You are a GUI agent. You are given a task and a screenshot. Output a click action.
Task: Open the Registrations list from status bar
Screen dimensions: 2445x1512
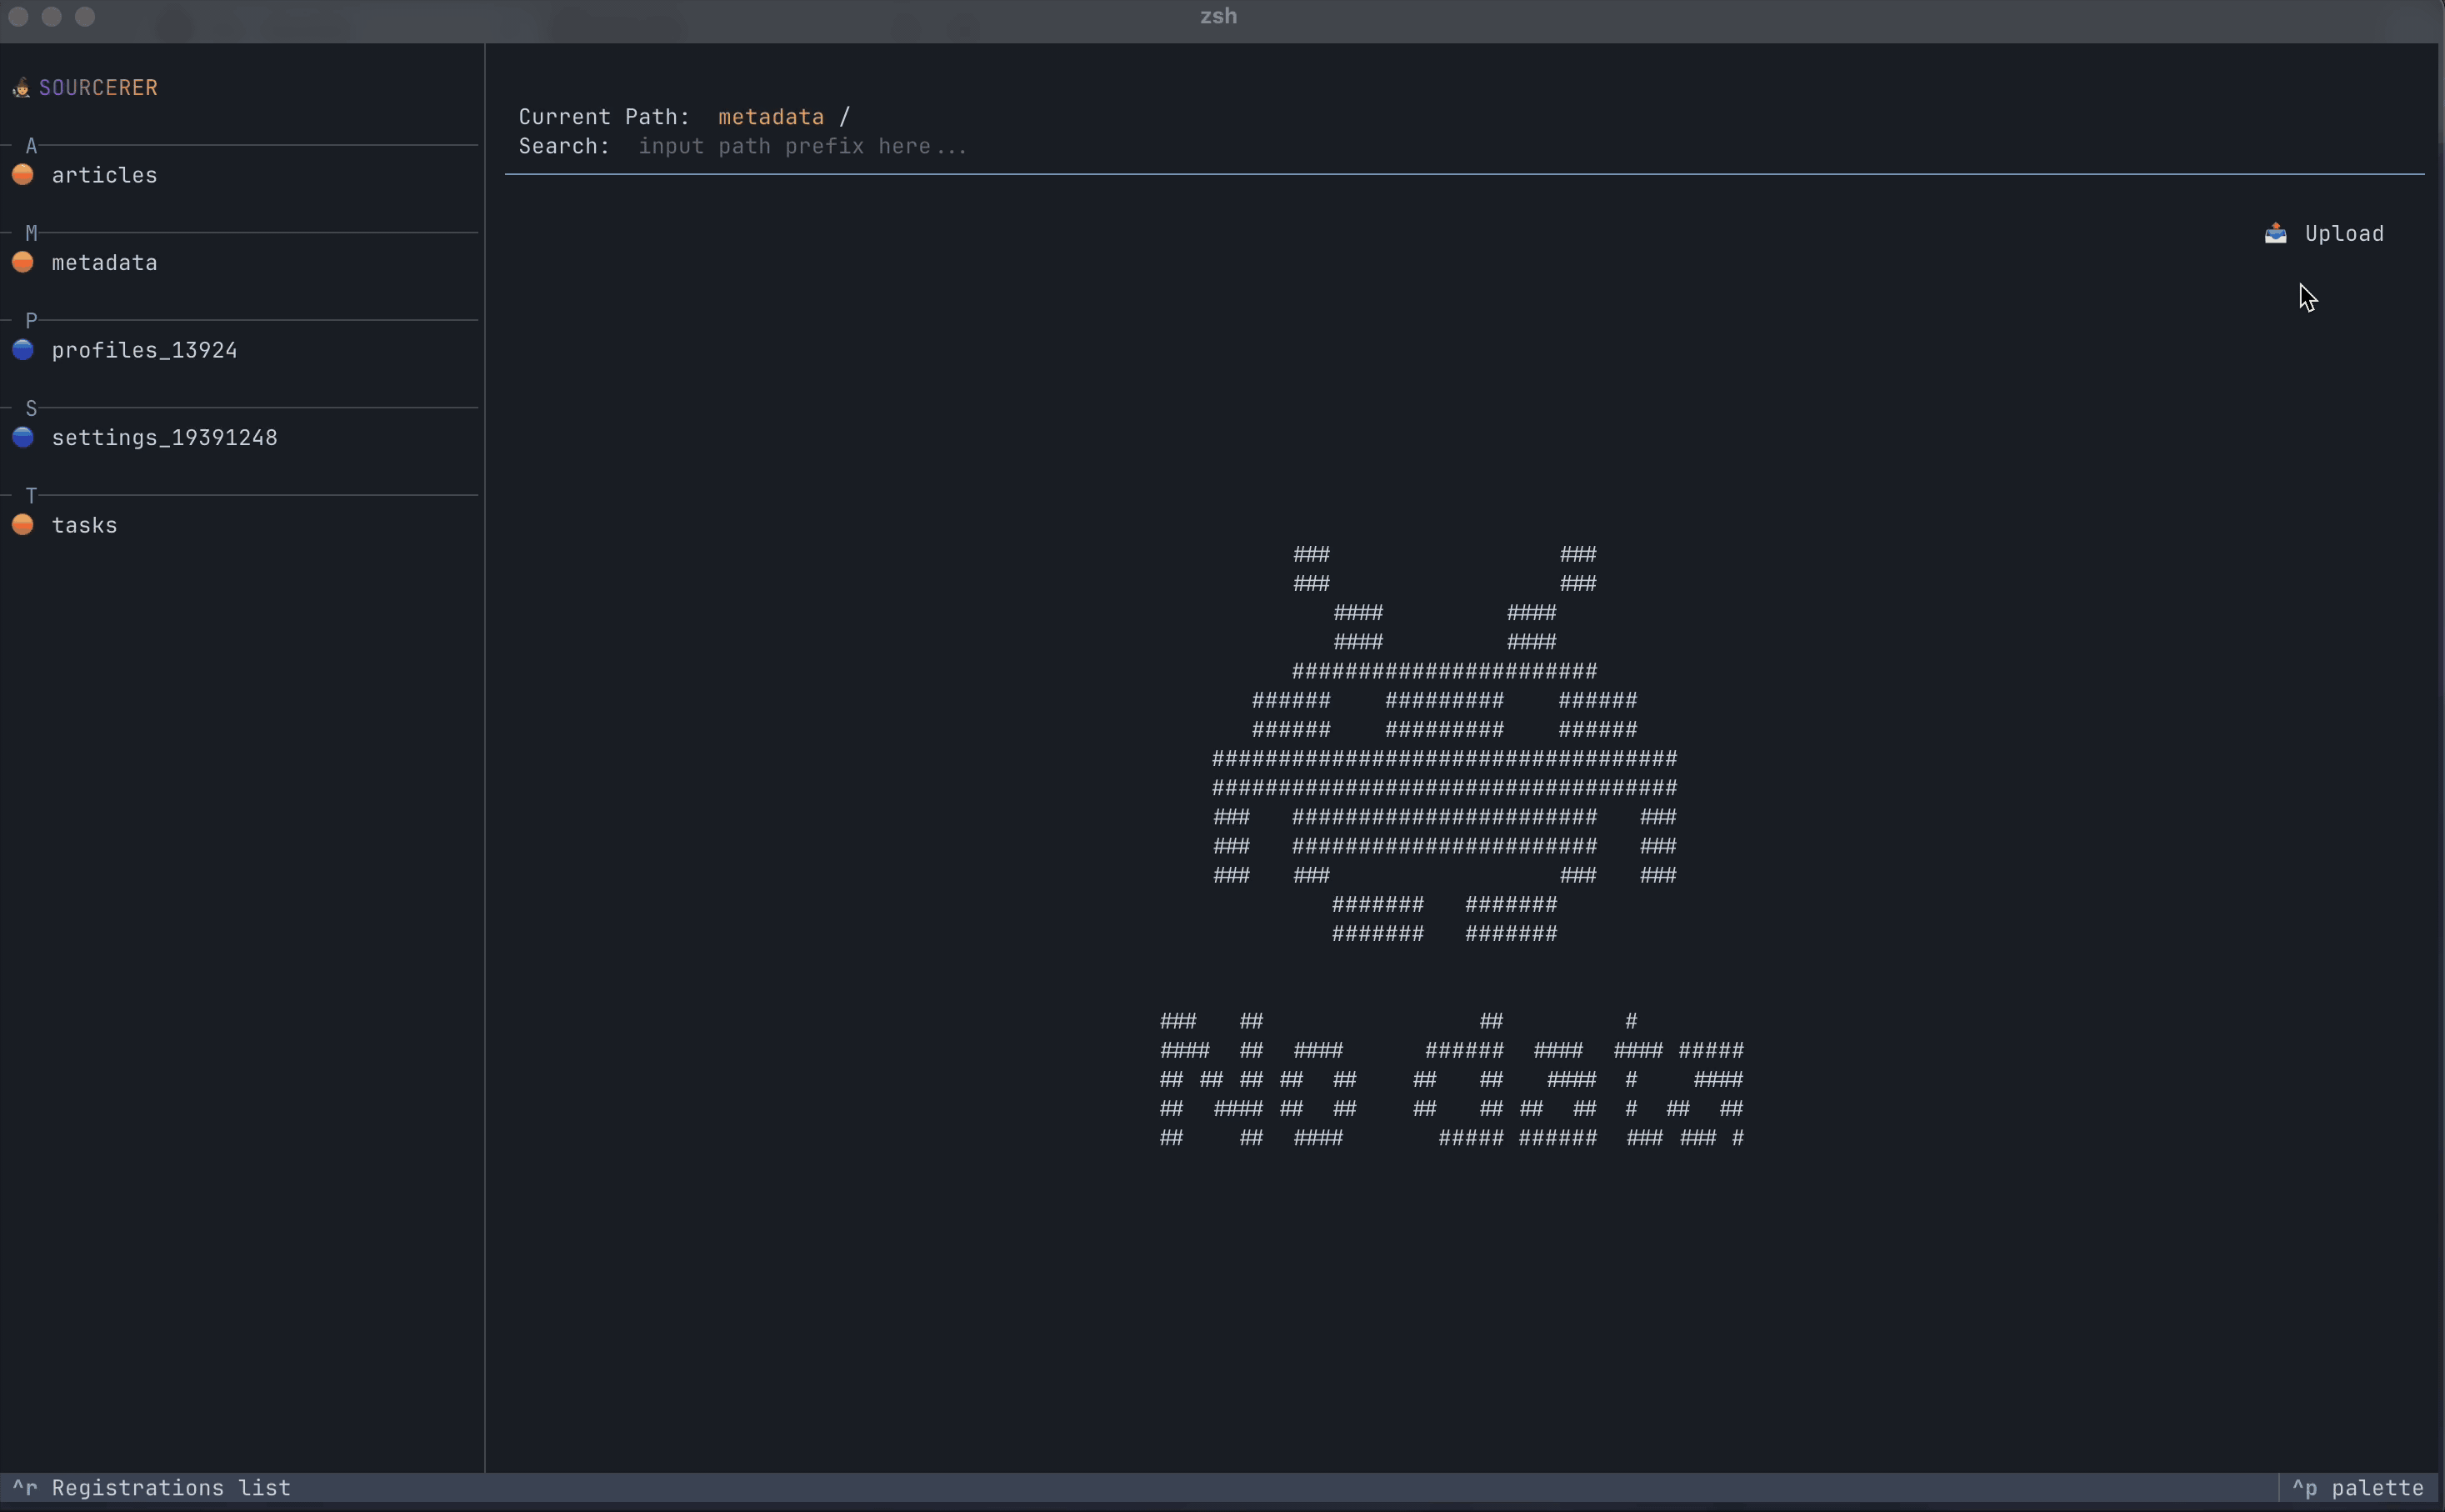(152, 1487)
